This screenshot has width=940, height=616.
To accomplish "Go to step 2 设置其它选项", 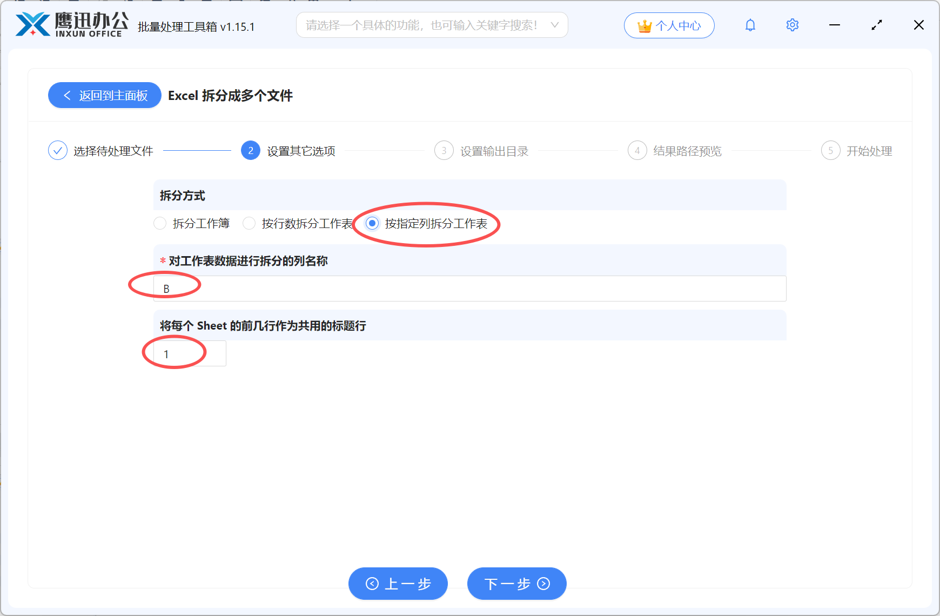I will pos(250,151).
